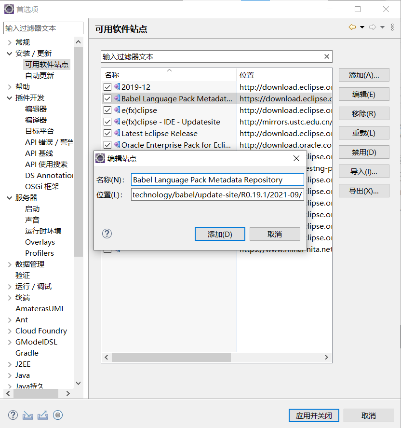Click the Name (名称) field in dialog
The height and width of the screenshot is (428, 401).
click(217, 180)
